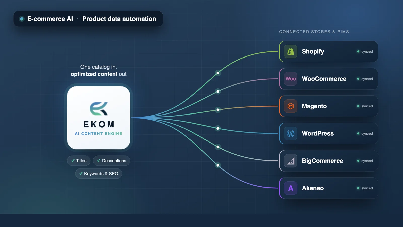The image size is (403, 227).
Task: Click the WordPress W icon
Action: point(291,133)
